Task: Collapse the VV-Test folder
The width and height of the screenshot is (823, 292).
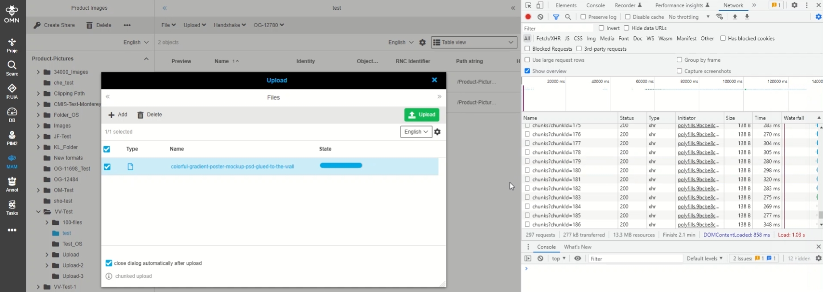Action: pos(38,212)
